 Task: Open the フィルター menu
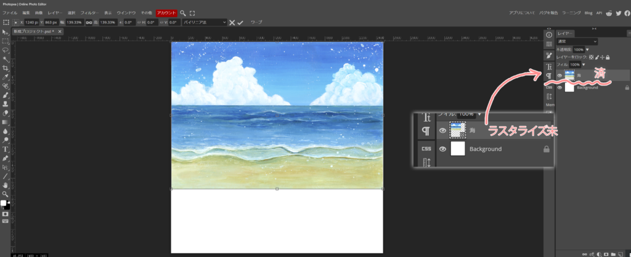88,12
